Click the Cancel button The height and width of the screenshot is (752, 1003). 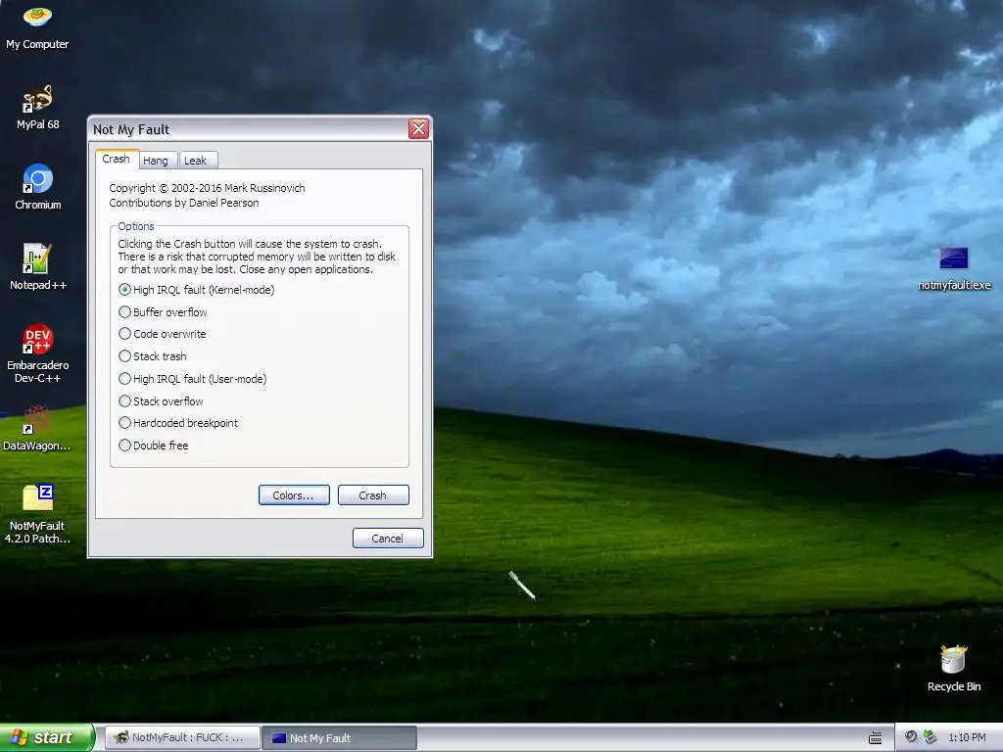tap(388, 539)
